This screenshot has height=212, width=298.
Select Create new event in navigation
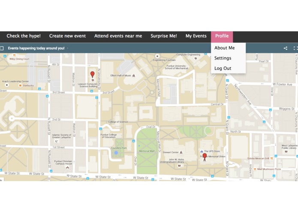click(x=67, y=36)
